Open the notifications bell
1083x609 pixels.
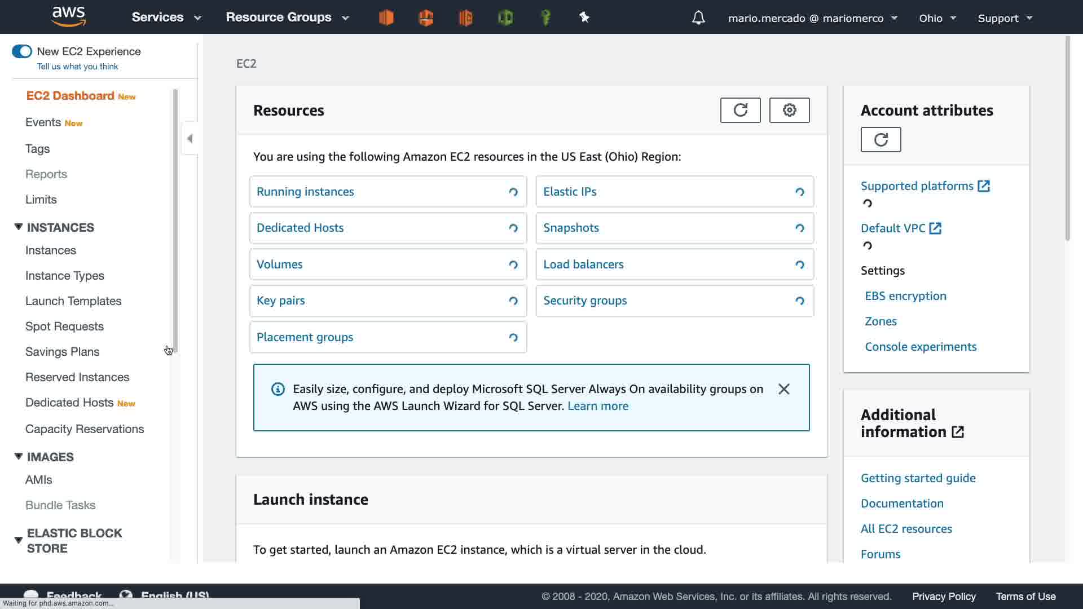click(698, 18)
